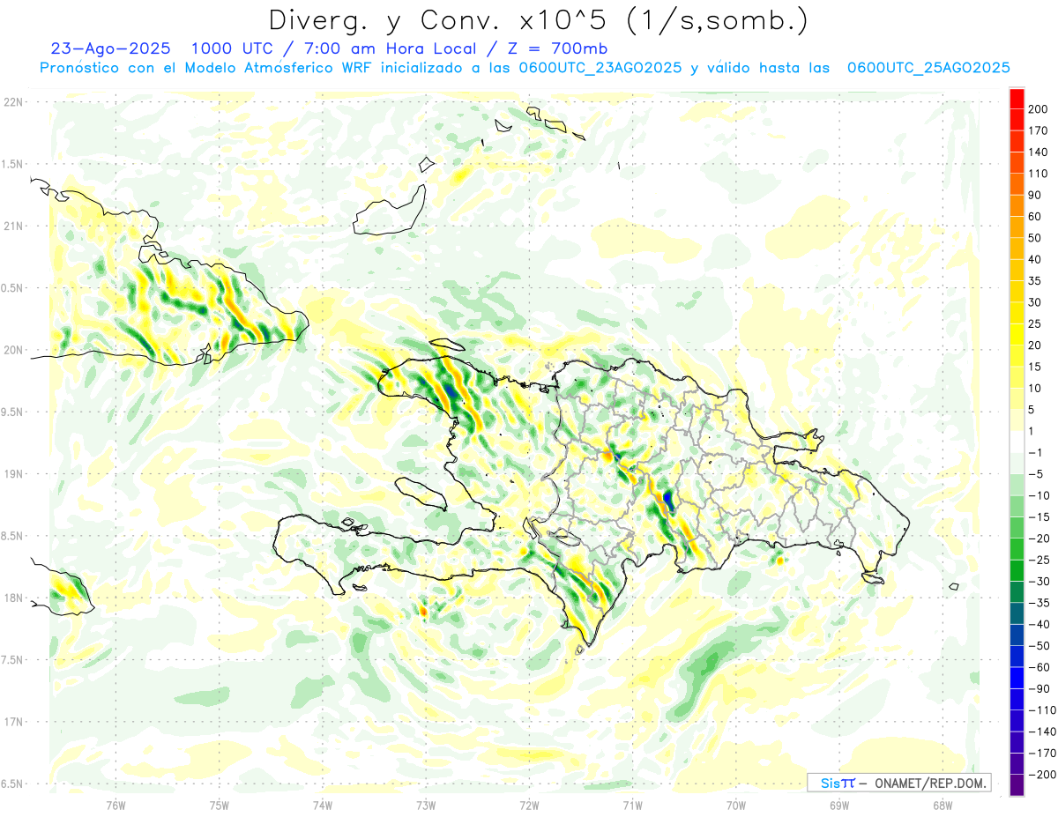
Task: Click the '60' colorbar value
Action: (x=1035, y=216)
